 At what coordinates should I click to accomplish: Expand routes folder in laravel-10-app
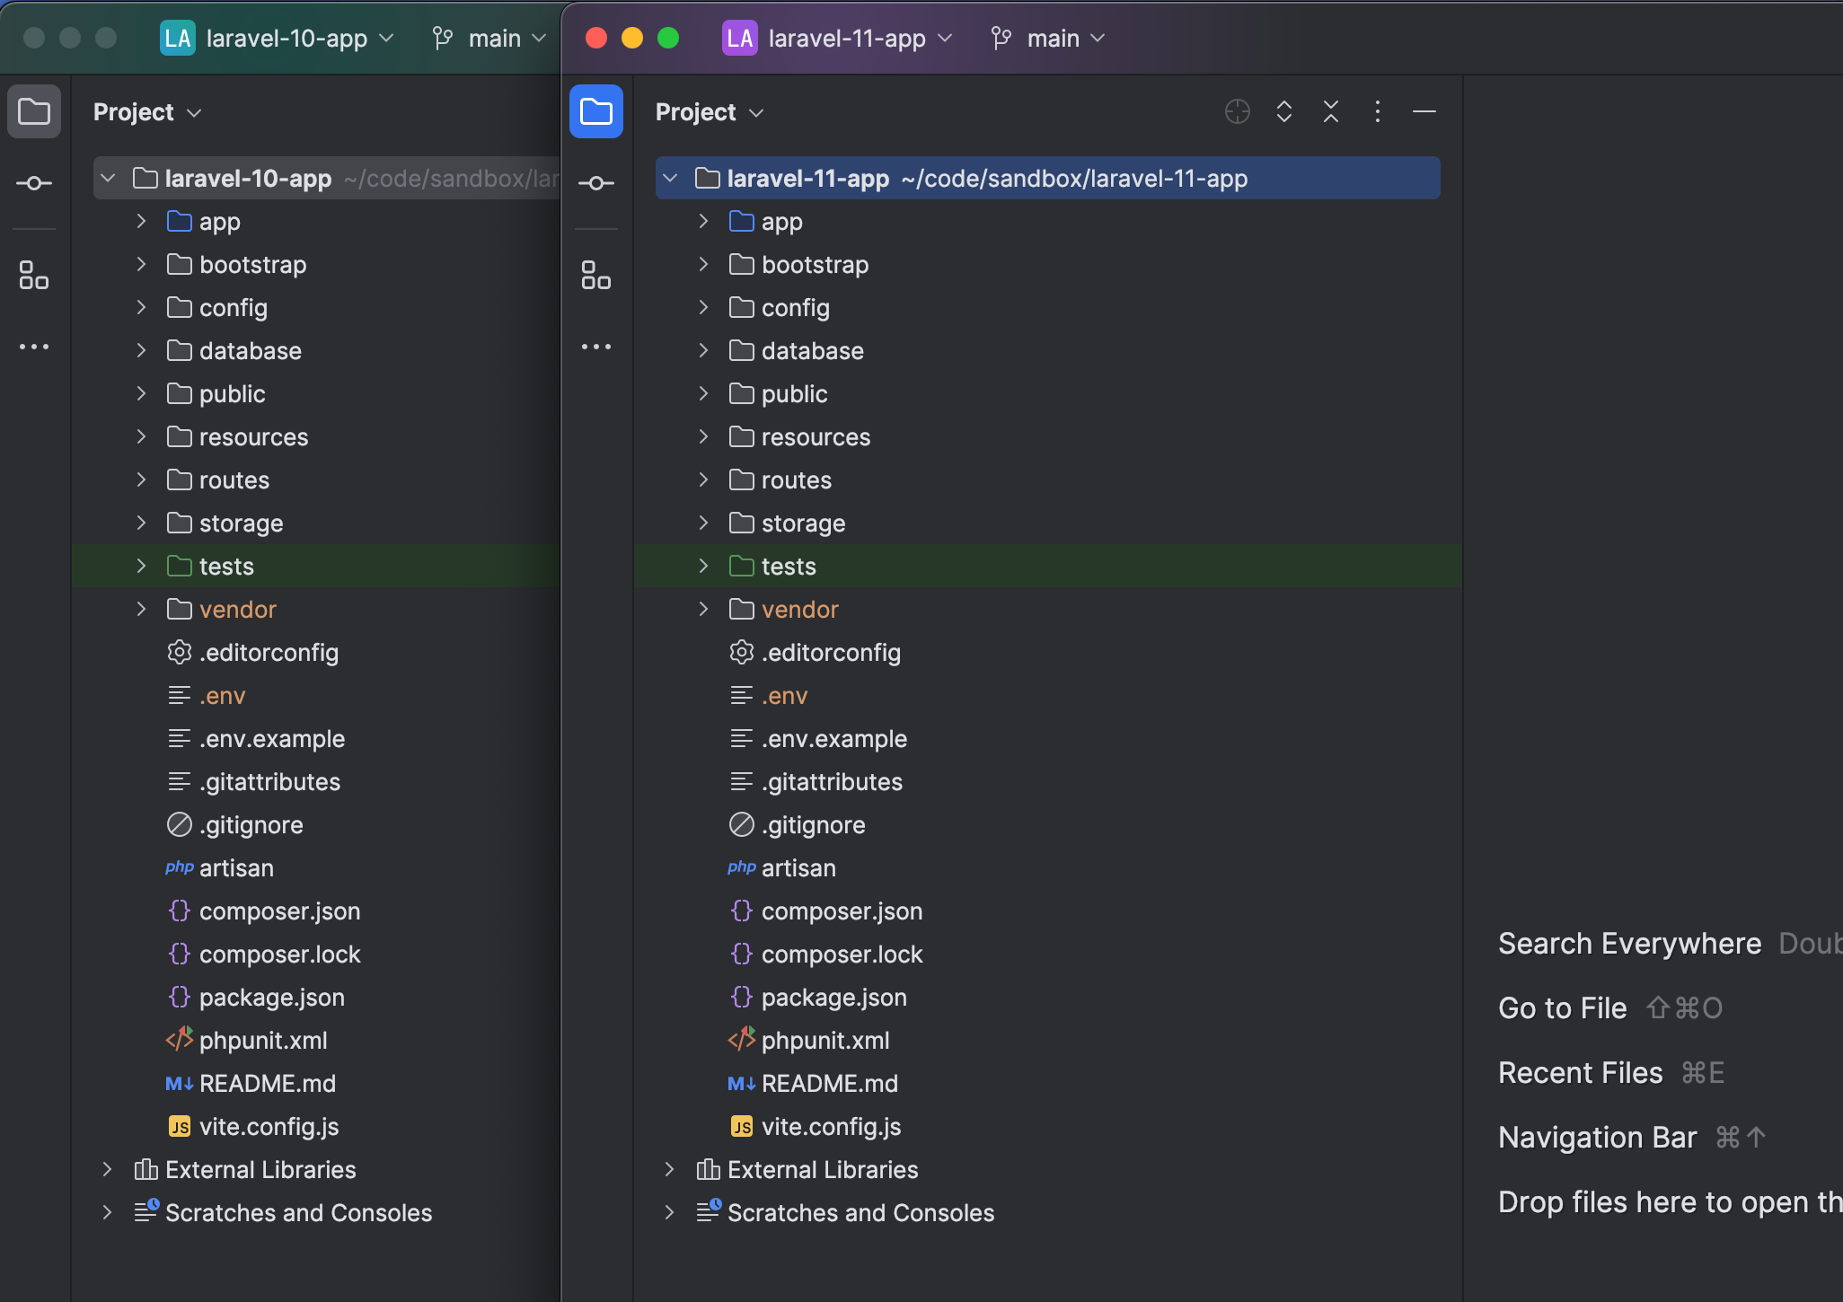[142, 479]
